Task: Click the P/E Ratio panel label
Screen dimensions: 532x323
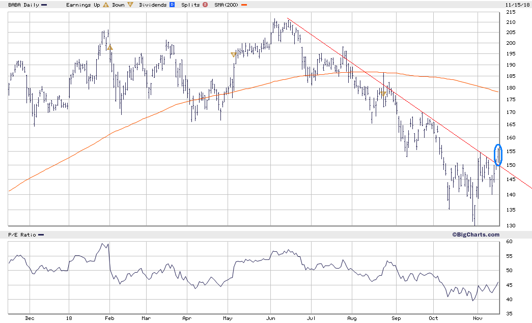Action: (x=22, y=234)
